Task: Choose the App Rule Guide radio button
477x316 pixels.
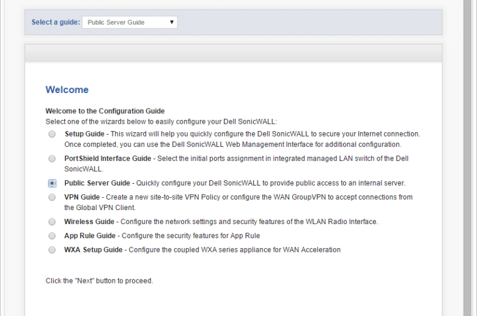Action: pos(52,236)
